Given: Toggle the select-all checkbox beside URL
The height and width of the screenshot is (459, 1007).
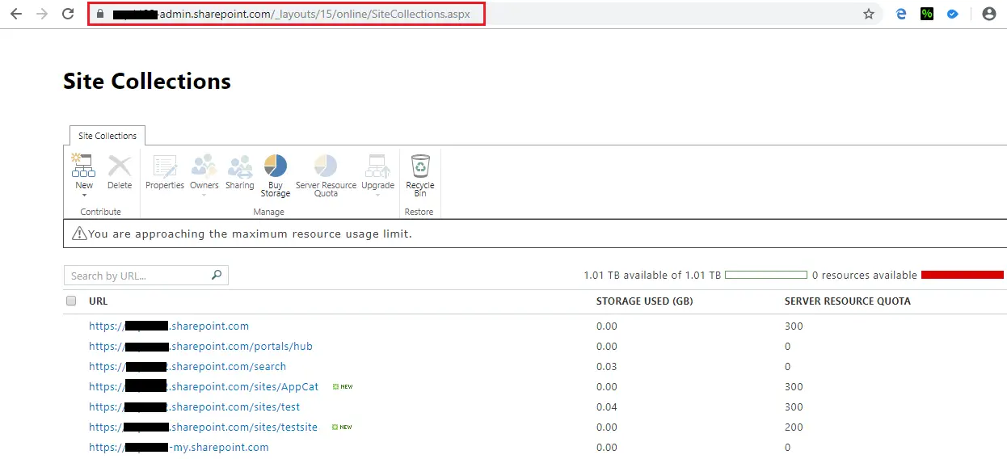Looking at the screenshot, I should coord(71,301).
